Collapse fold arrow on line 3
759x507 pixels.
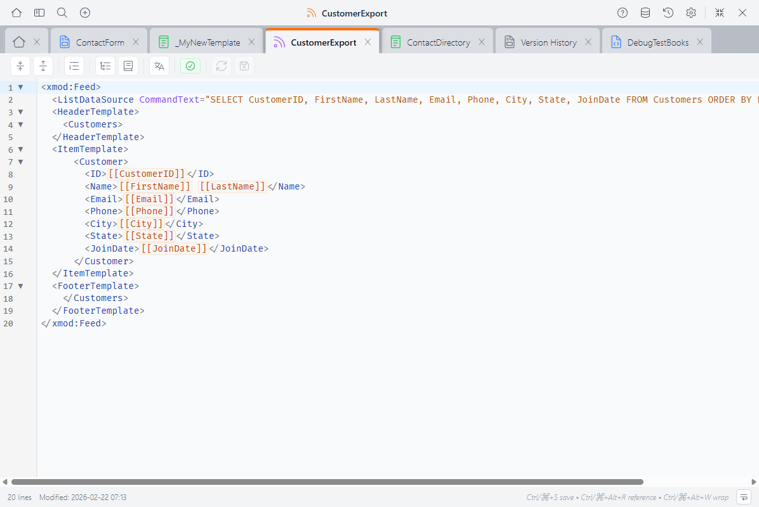20,112
